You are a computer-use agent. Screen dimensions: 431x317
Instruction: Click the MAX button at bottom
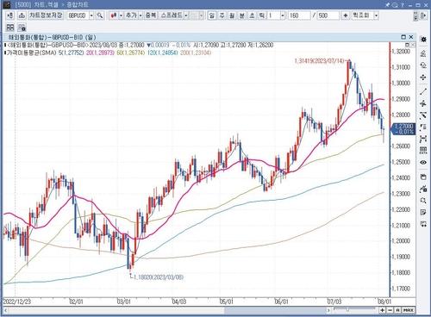point(409,310)
